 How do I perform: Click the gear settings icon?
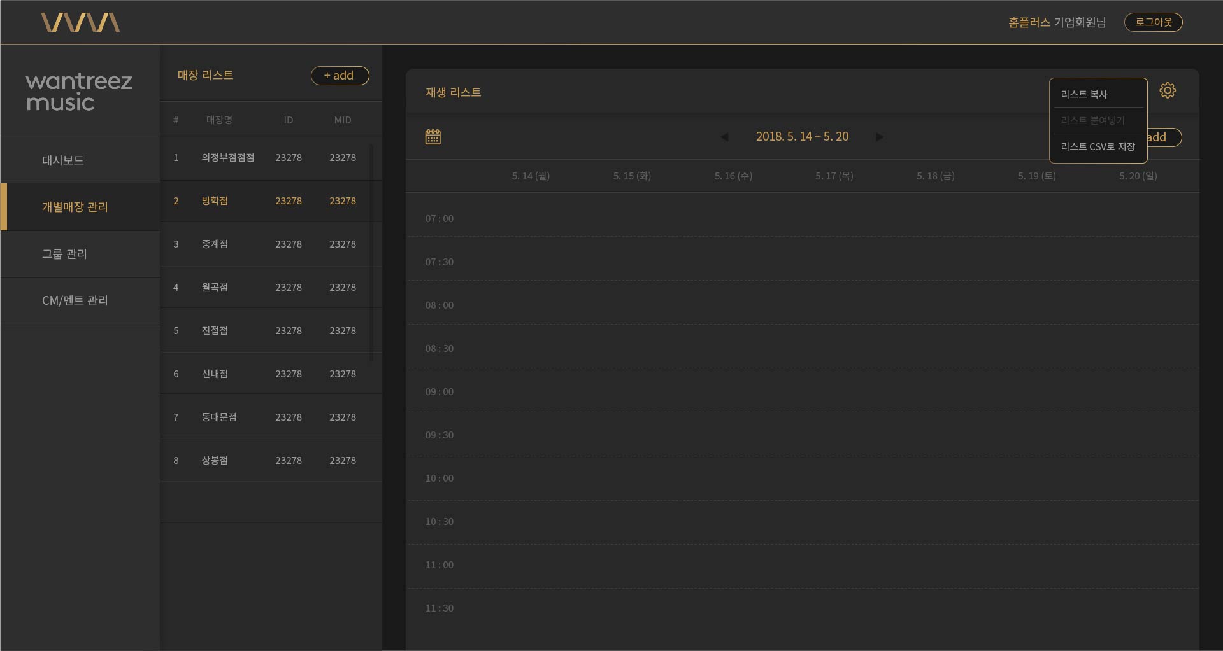[1167, 90]
